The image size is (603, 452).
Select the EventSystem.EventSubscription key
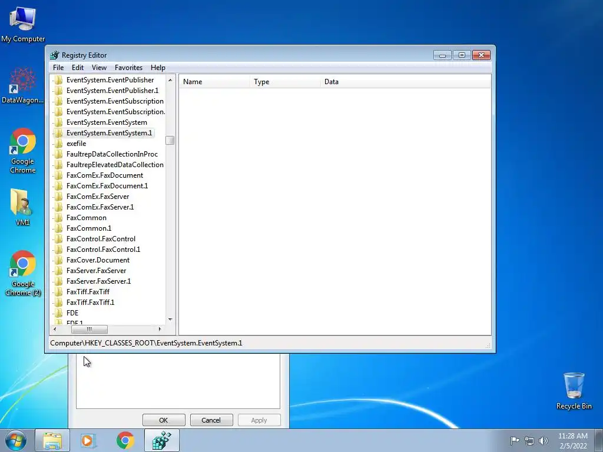pos(115,101)
